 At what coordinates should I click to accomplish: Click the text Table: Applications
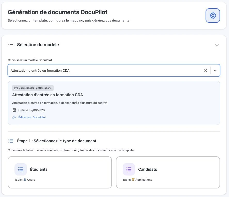point(137,180)
